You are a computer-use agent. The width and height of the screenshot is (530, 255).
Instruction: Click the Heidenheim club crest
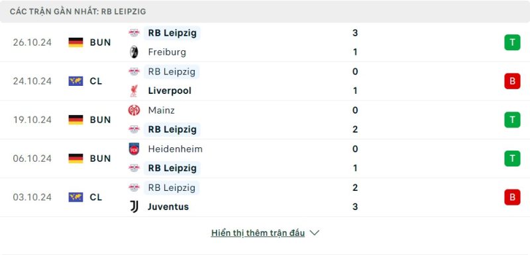pyautogui.click(x=134, y=149)
